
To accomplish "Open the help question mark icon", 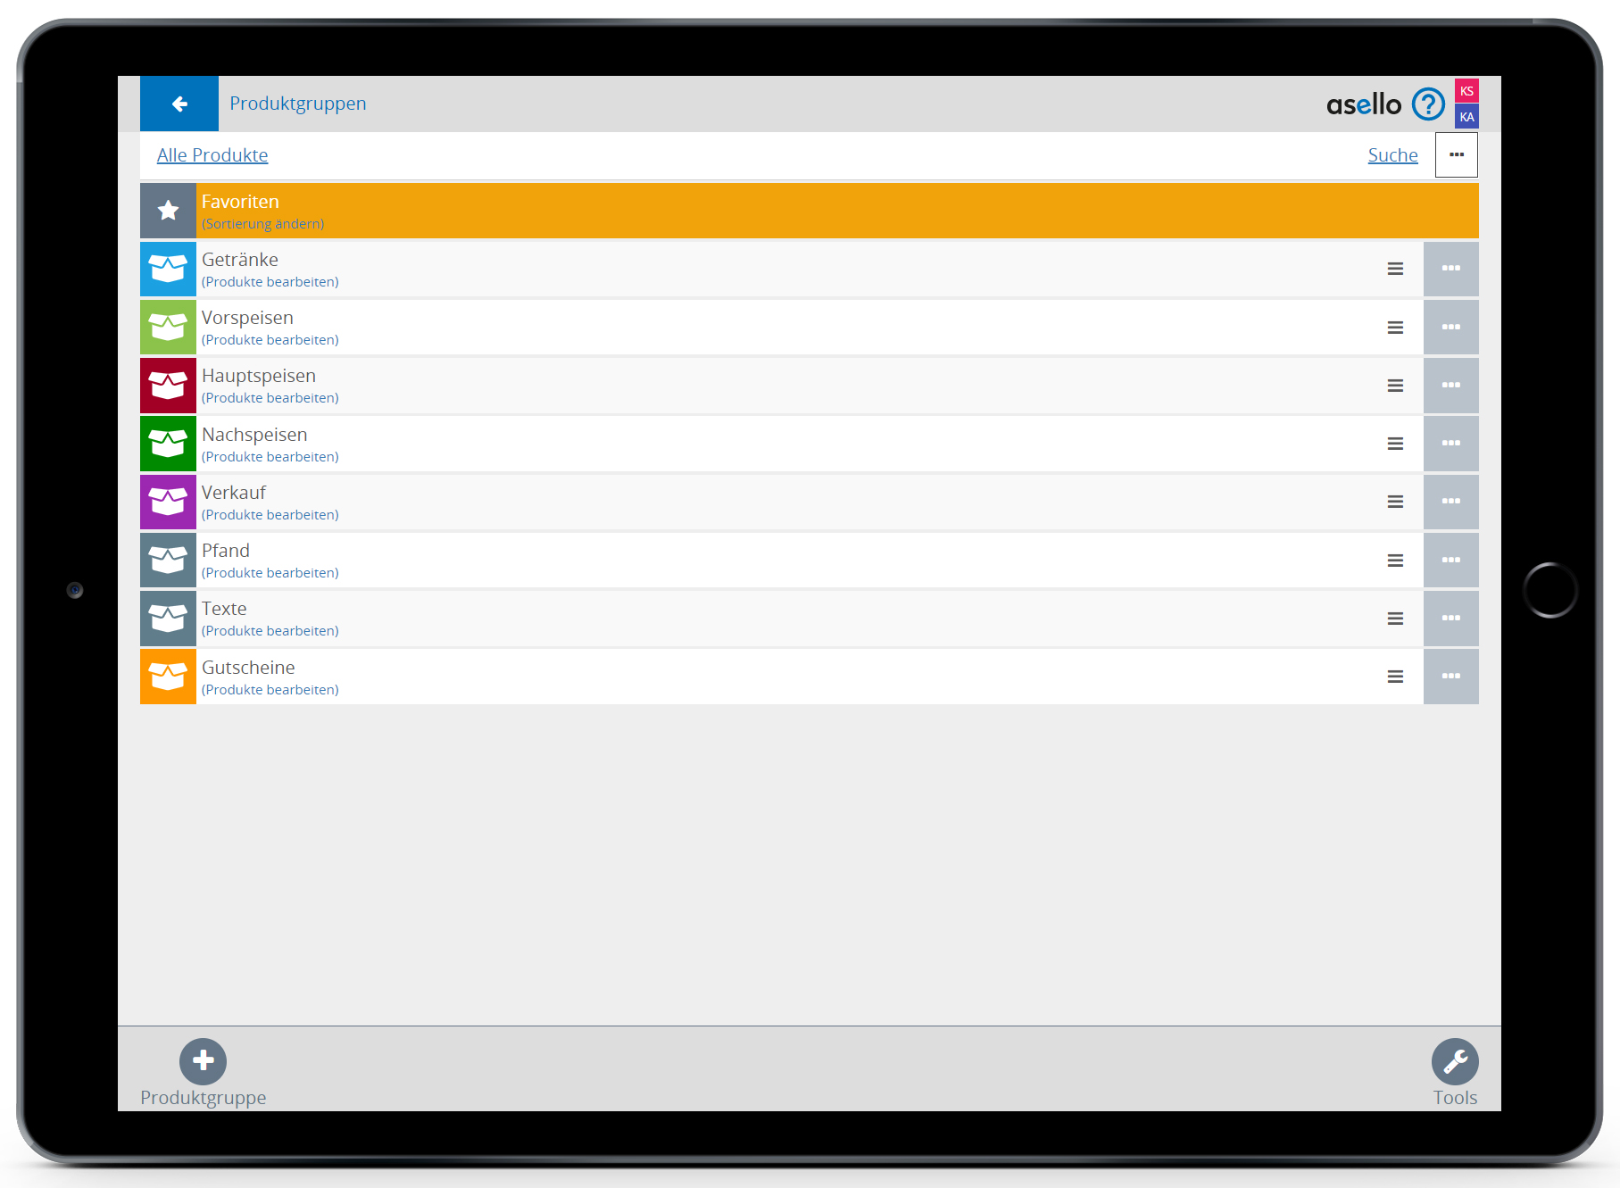I will point(1428,104).
